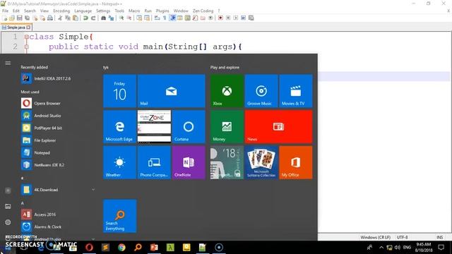Open the Search menu in Notepad++

click(30, 11)
